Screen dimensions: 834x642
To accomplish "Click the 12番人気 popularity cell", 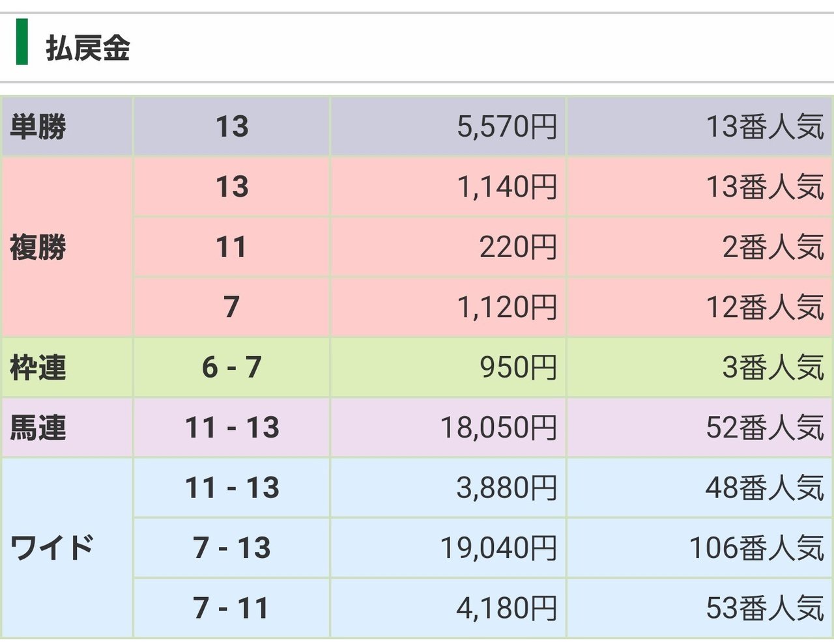I will click(766, 307).
